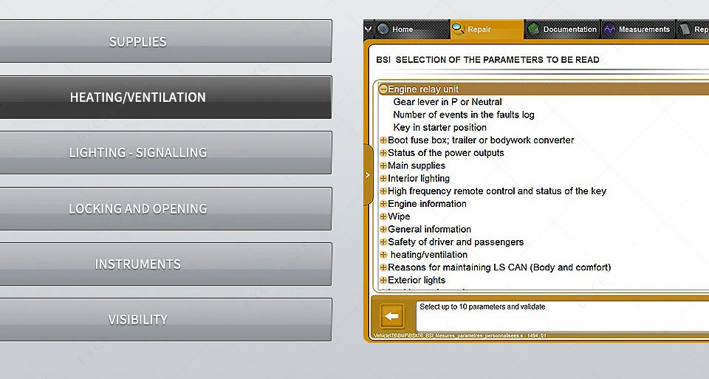
Task: Click the Home tab globe icon
Action: [x=383, y=29]
